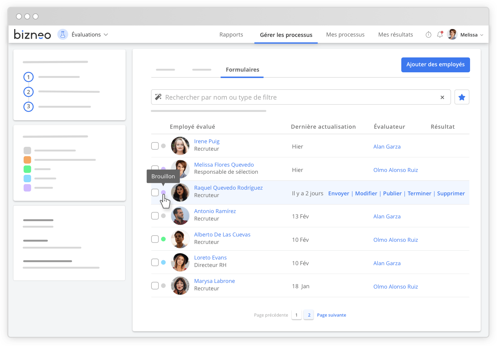Screen dimensions: 497x346
Task: Clear the search field with the X
Action: click(442, 97)
